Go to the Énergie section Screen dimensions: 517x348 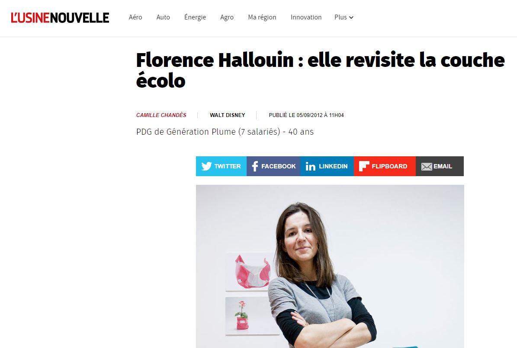click(x=195, y=17)
